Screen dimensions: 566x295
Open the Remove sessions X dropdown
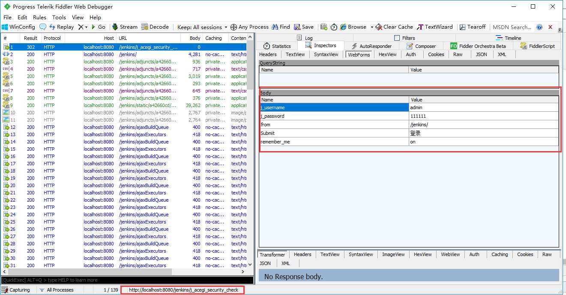(x=83, y=27)
